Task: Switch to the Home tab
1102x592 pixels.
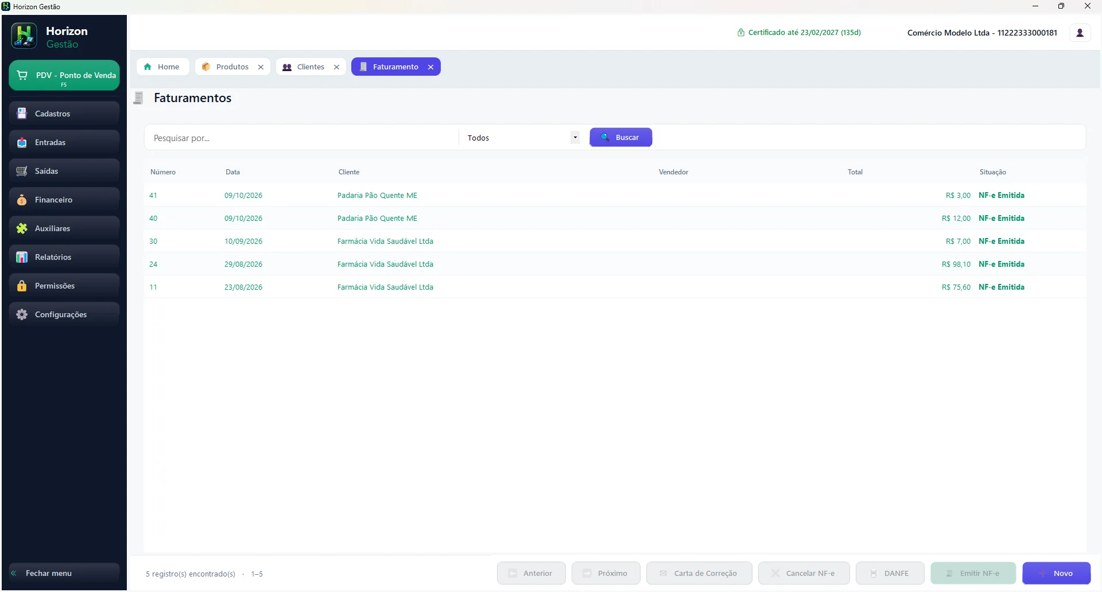Action: (162, 67)
